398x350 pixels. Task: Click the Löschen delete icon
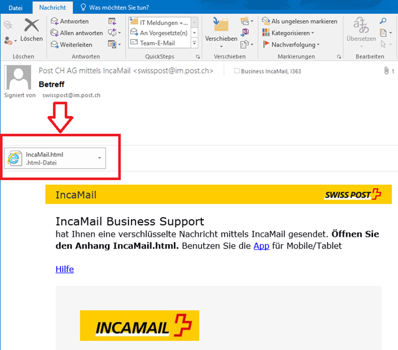[x=31, y=26]
